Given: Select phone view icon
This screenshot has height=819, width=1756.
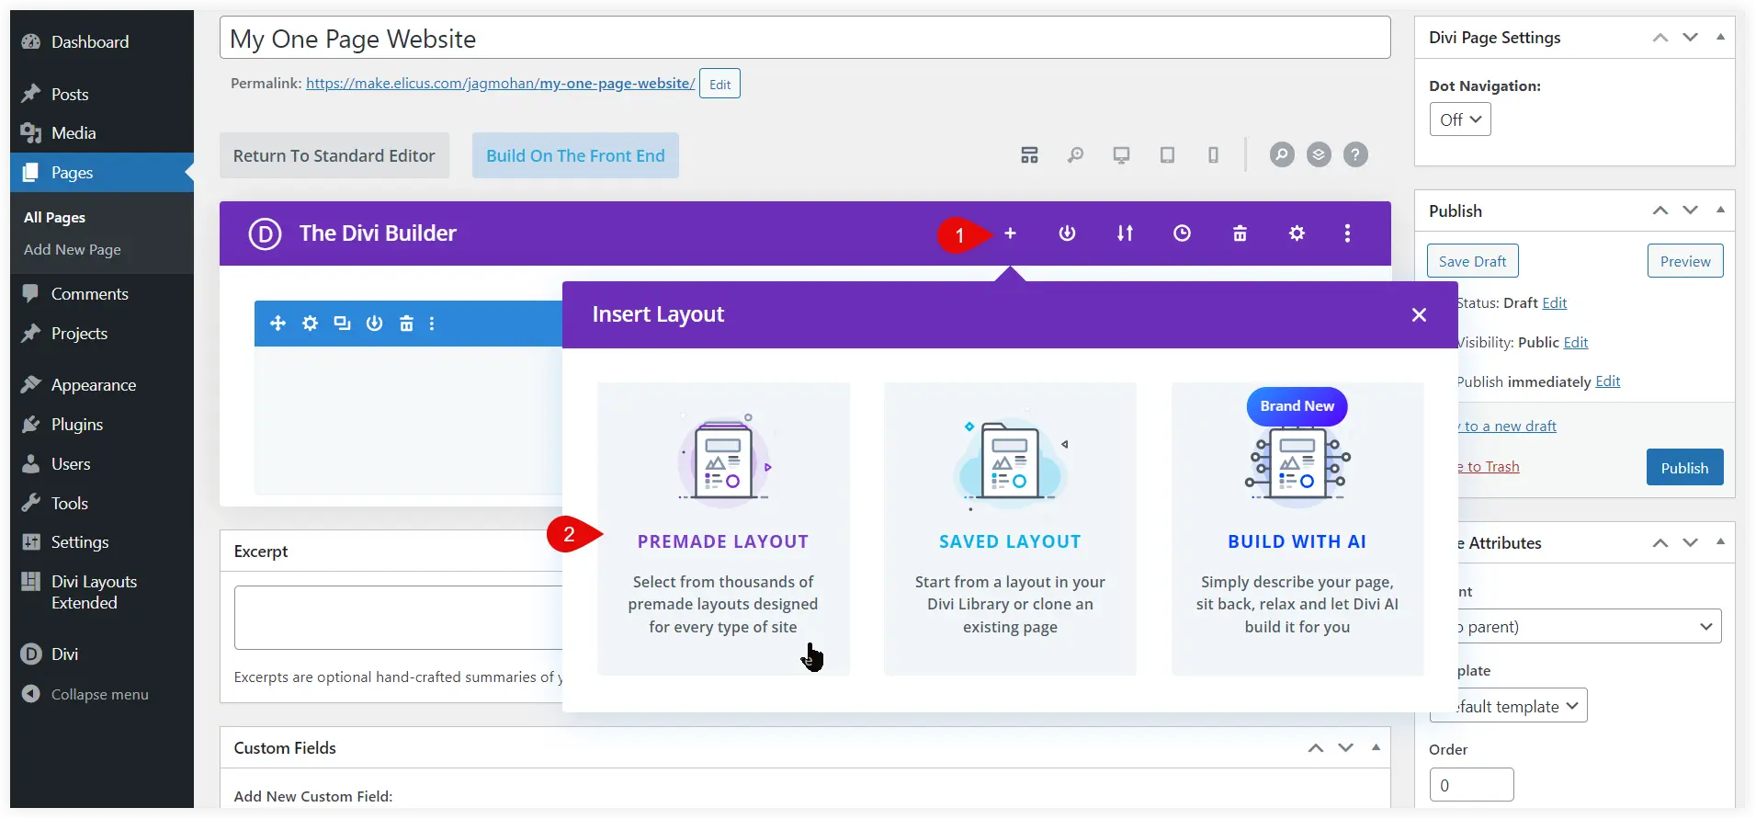Looking at the screenshot, I should [x=1213, y=155].
